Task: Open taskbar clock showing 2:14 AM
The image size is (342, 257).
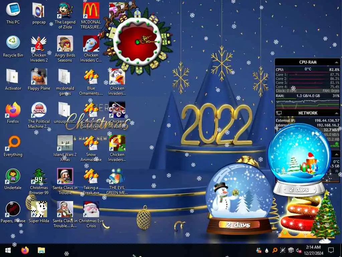Action: click(x=313, y=250)
